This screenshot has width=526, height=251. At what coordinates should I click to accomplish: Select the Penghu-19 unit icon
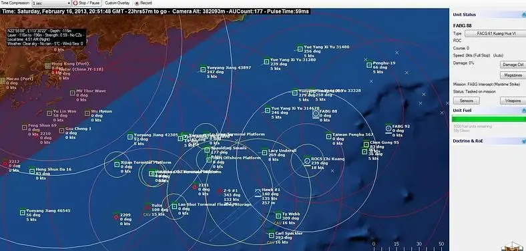coord(369,65)
